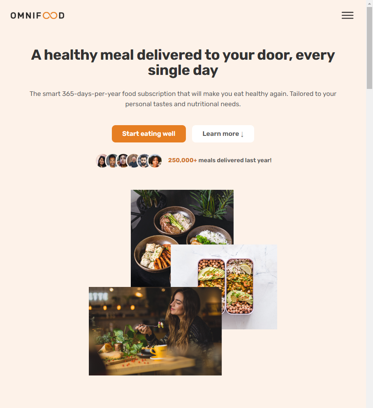Click the scrollbar up arrow
373x408 pixels.
(369, 3)
